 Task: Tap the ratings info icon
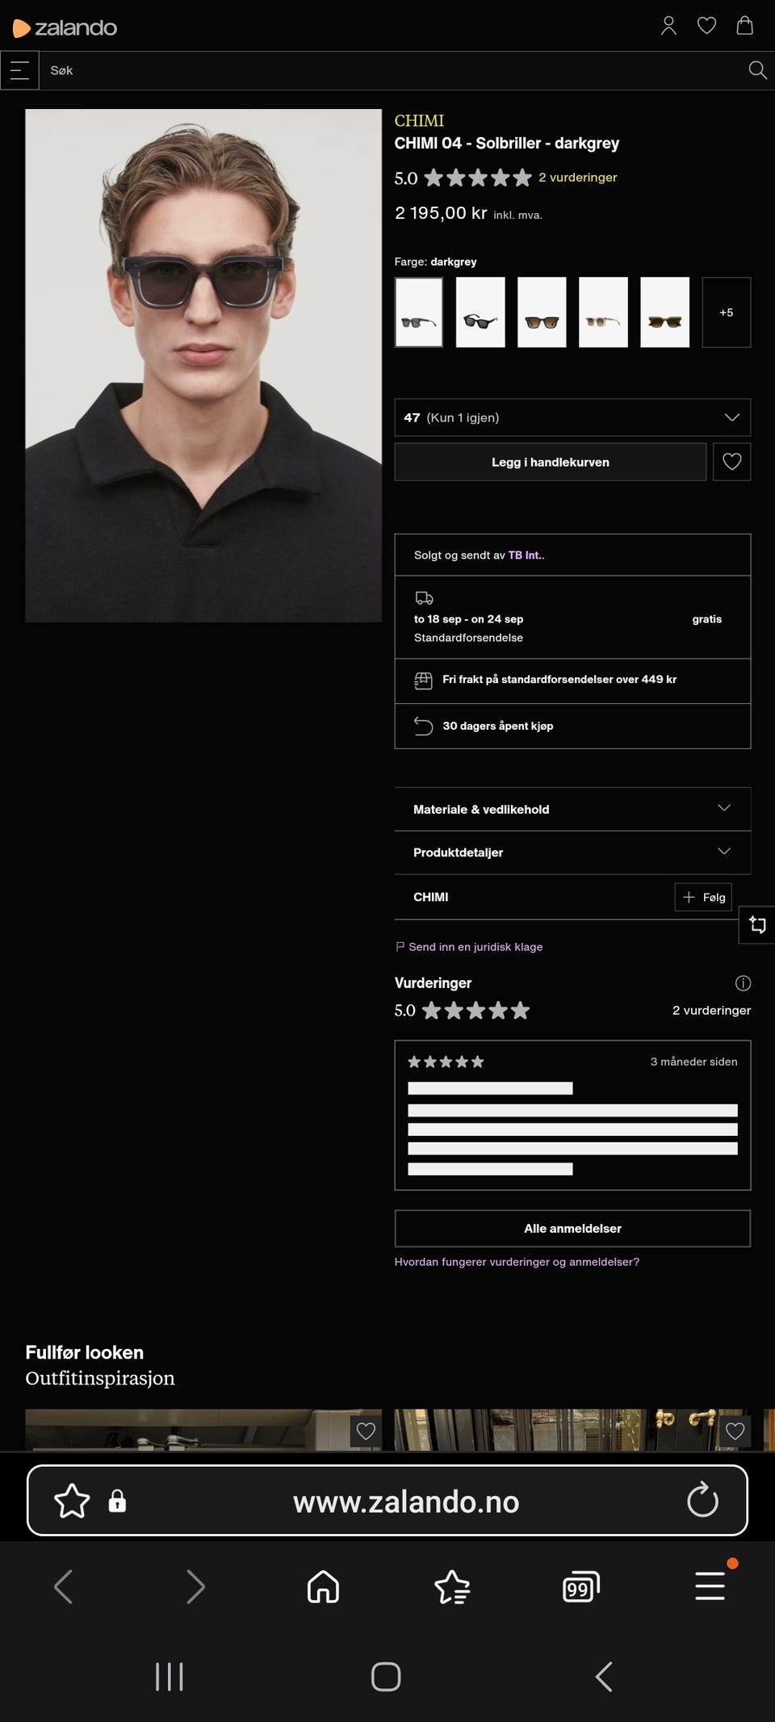pyautogui.click(x=743, y=983)
